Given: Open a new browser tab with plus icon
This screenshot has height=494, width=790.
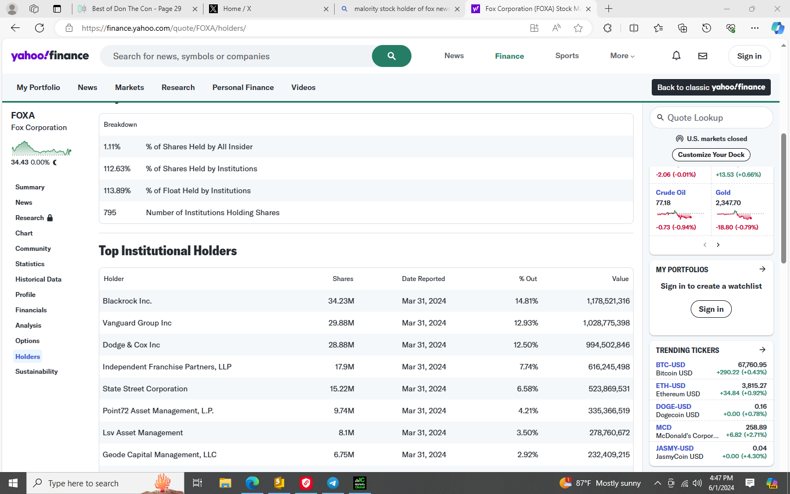Looking at the screenshot, I should [x=608, y=9].
